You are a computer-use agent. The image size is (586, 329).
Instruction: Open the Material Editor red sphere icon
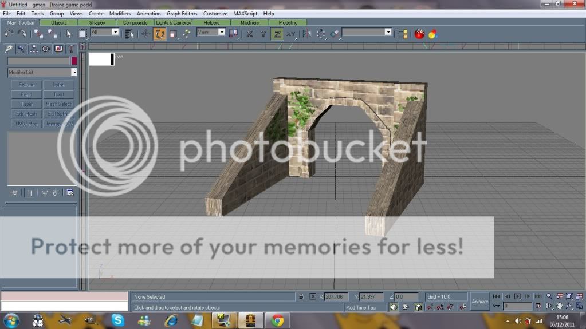click(419, 34)
